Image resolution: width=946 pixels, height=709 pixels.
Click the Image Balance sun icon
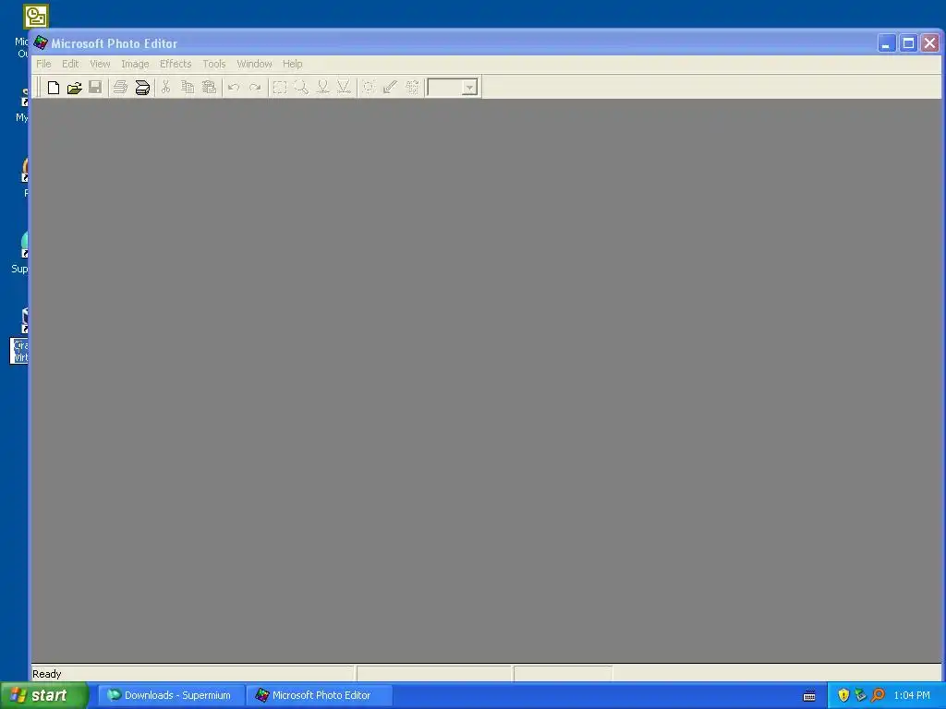pyautogui.click(x=369, y=88)
